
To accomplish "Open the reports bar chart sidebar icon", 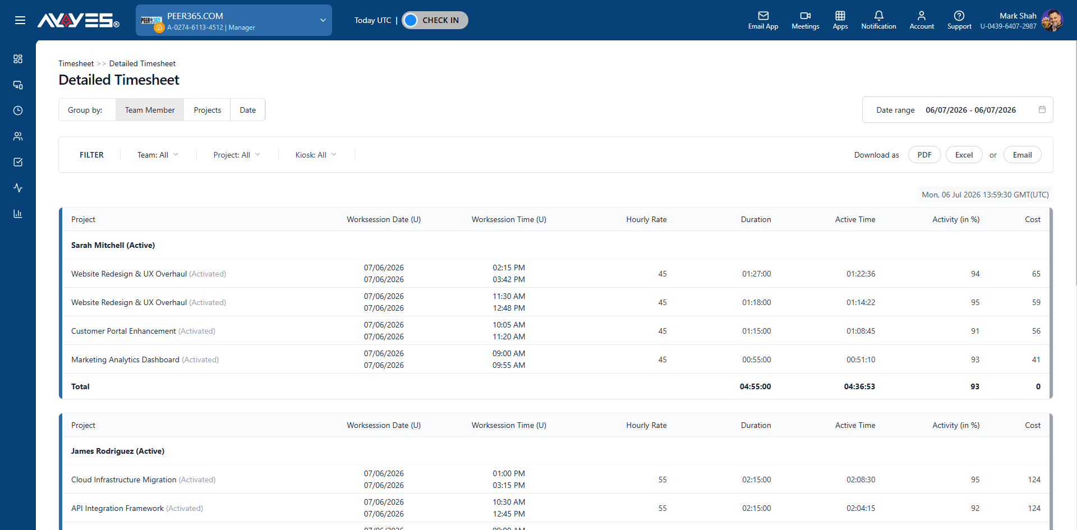I will click(18, 214).
